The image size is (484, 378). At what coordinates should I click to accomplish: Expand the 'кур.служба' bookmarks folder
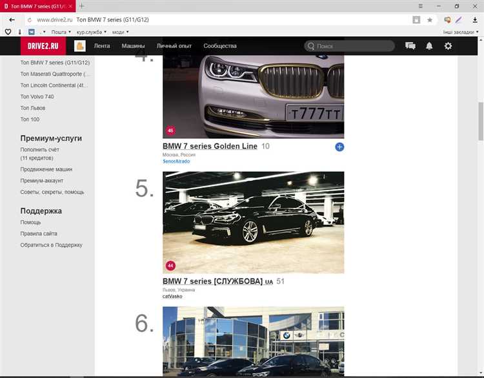[92, 32]
